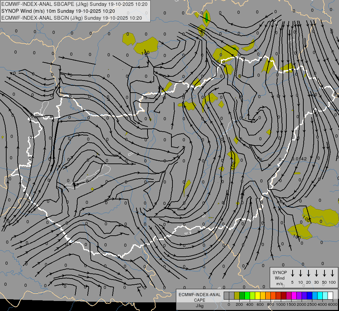Click the 800 tick label in CAPE legend

270,304
